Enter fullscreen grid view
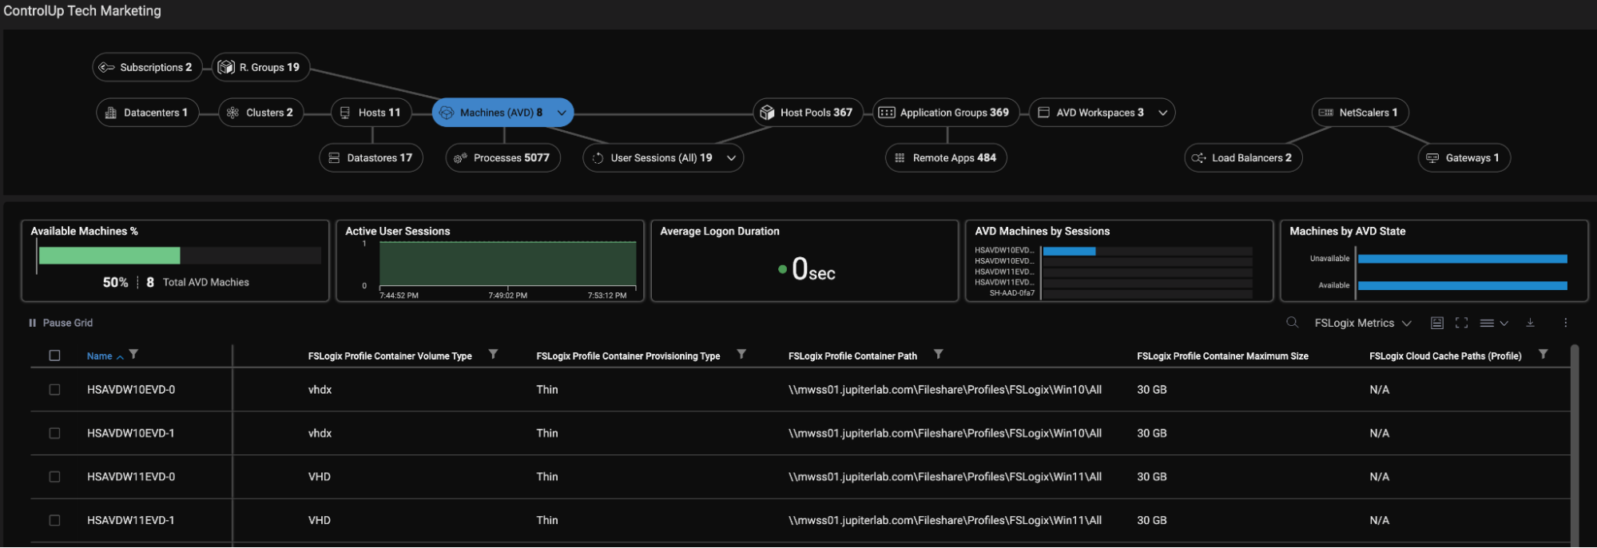 (1461, 323)
